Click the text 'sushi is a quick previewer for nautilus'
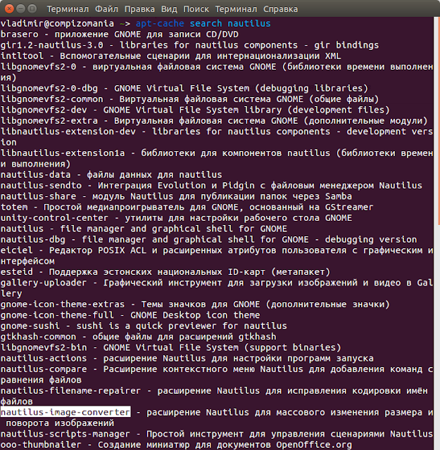Viewport: 440px width, 450px height. pos(182,326)
